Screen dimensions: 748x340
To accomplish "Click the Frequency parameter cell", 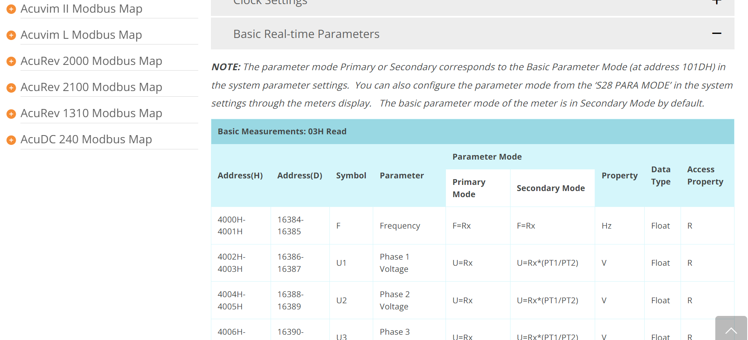I will (x=400, y=226).
